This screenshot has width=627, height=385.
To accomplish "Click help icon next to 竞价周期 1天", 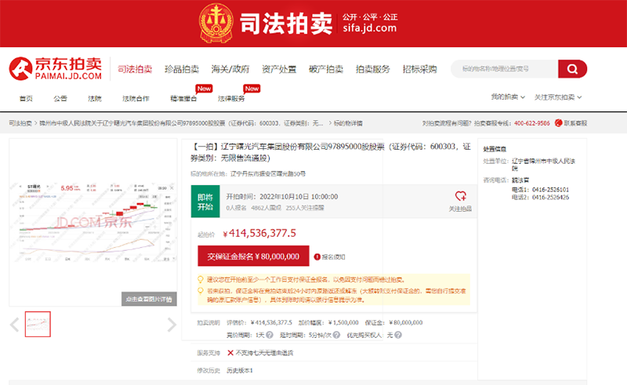I will (x=269, y=335).
